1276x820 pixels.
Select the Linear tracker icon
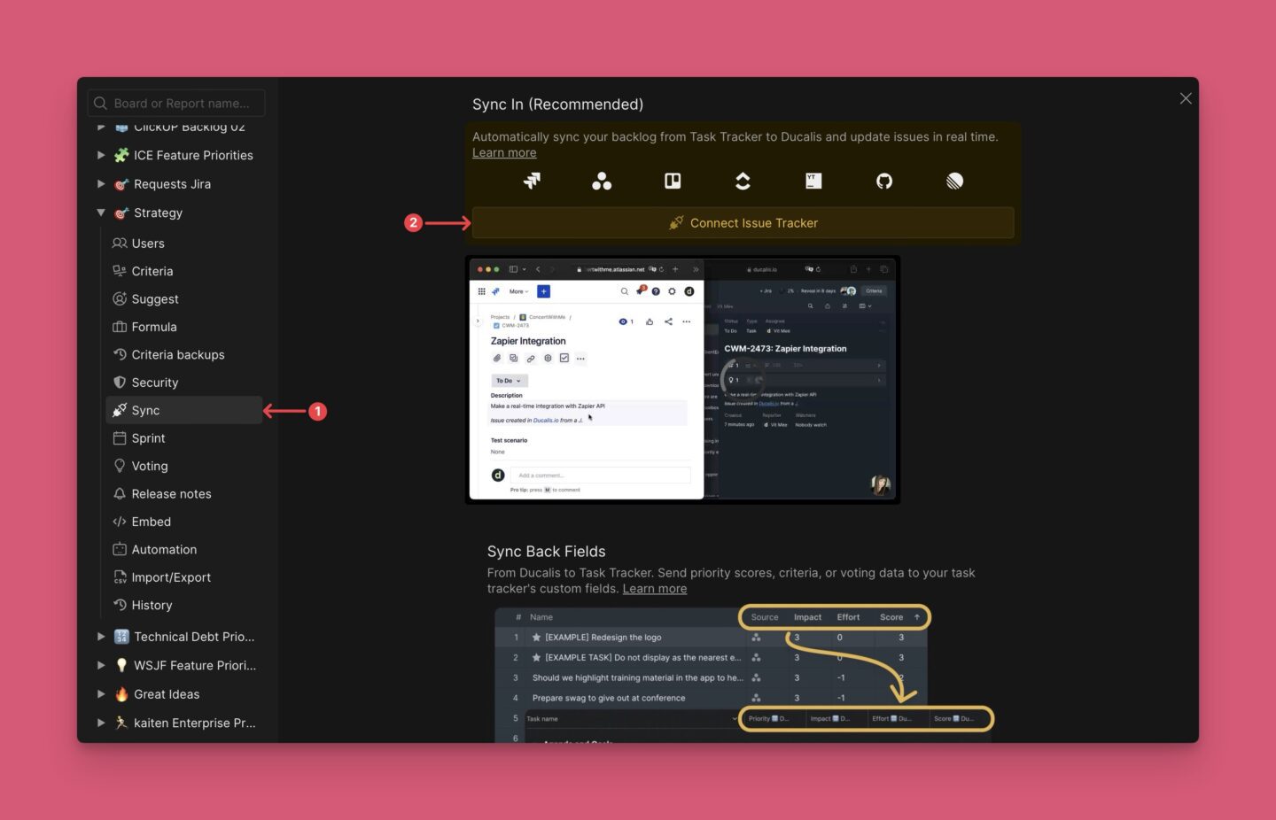tap(954, 181)
